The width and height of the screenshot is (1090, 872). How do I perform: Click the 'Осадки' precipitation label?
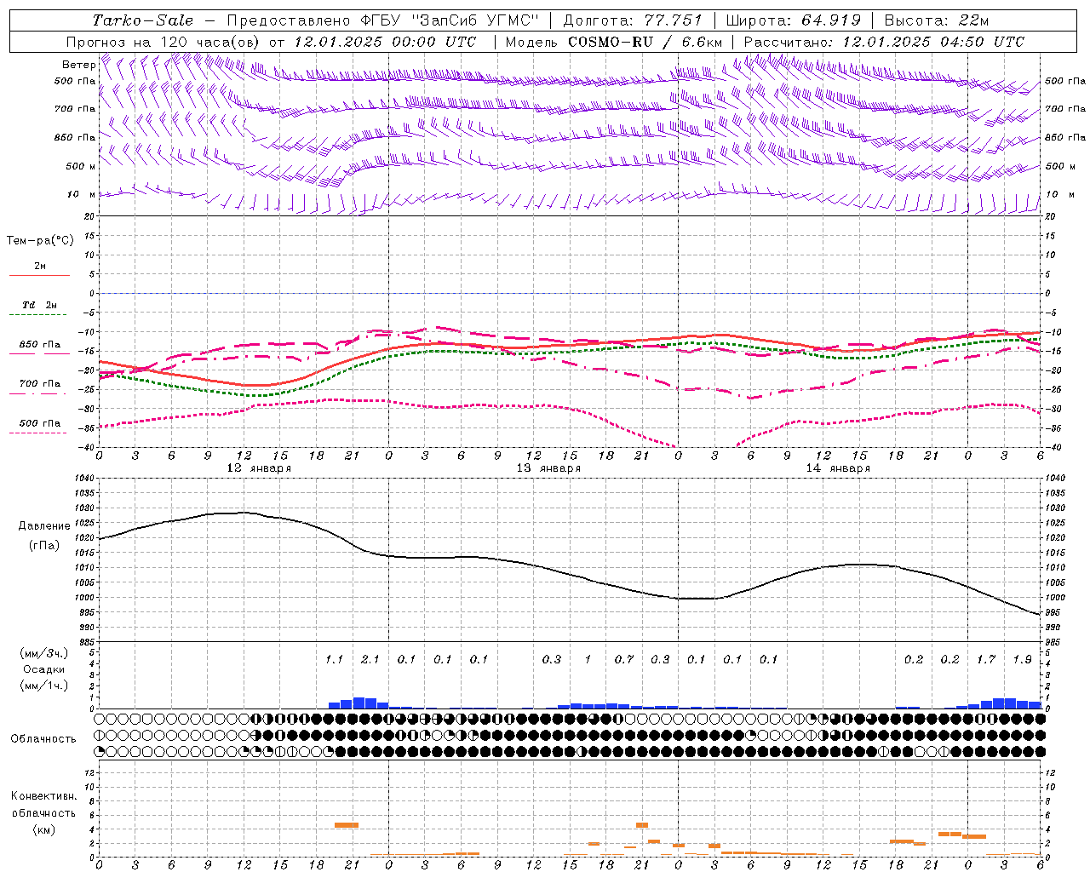pyautogui.click(x=43, y=669)
